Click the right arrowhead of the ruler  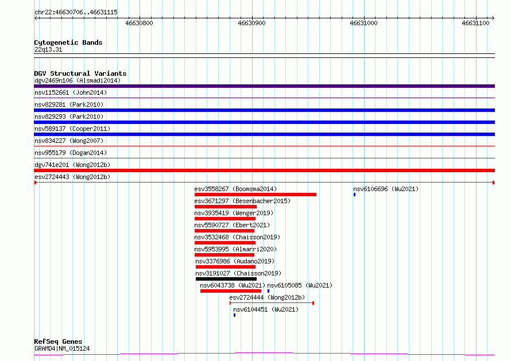[493, 18]
